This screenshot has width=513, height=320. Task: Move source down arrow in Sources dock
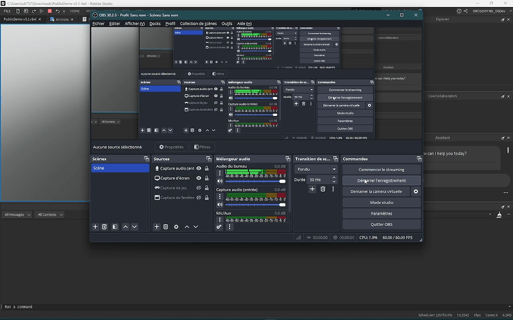click(196, 226)
